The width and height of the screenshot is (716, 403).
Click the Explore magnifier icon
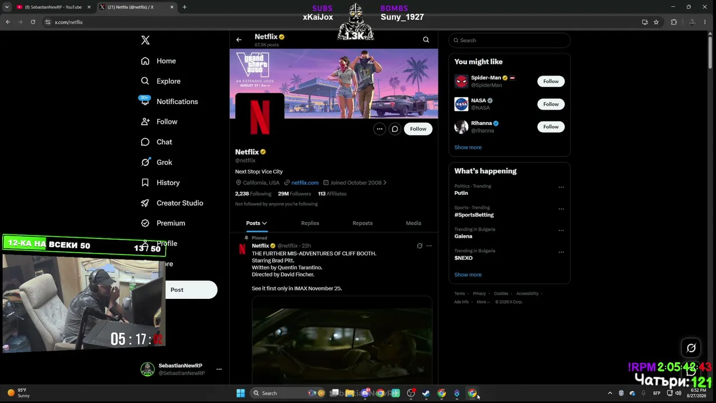(145, 81)
